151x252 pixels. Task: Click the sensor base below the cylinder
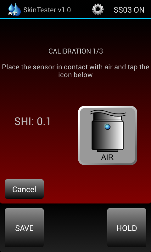click(107, 151)
